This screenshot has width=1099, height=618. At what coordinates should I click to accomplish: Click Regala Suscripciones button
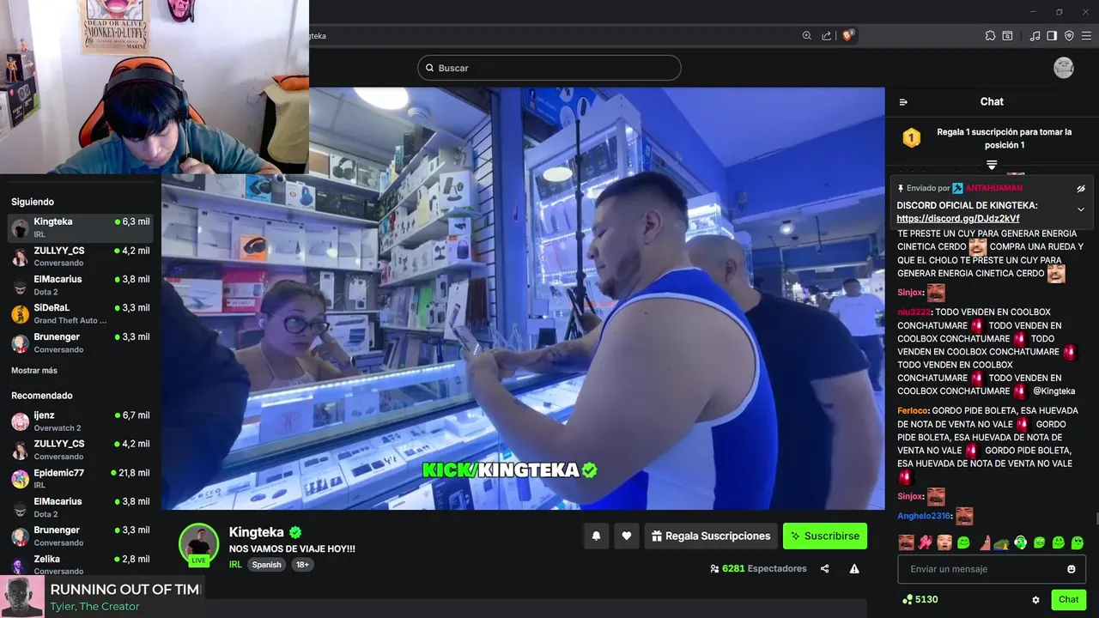point(711,536)
